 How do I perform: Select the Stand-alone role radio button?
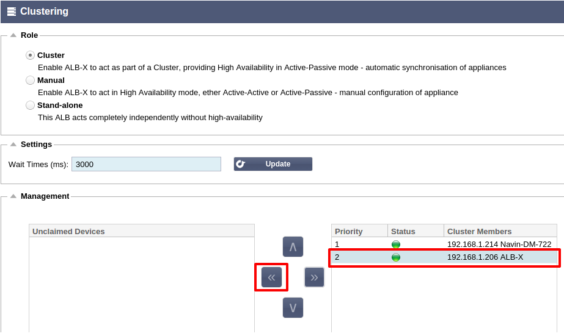tap(30, 105)
